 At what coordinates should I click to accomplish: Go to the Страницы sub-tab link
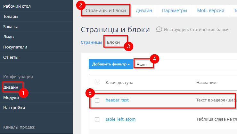(x=91, y=42)
